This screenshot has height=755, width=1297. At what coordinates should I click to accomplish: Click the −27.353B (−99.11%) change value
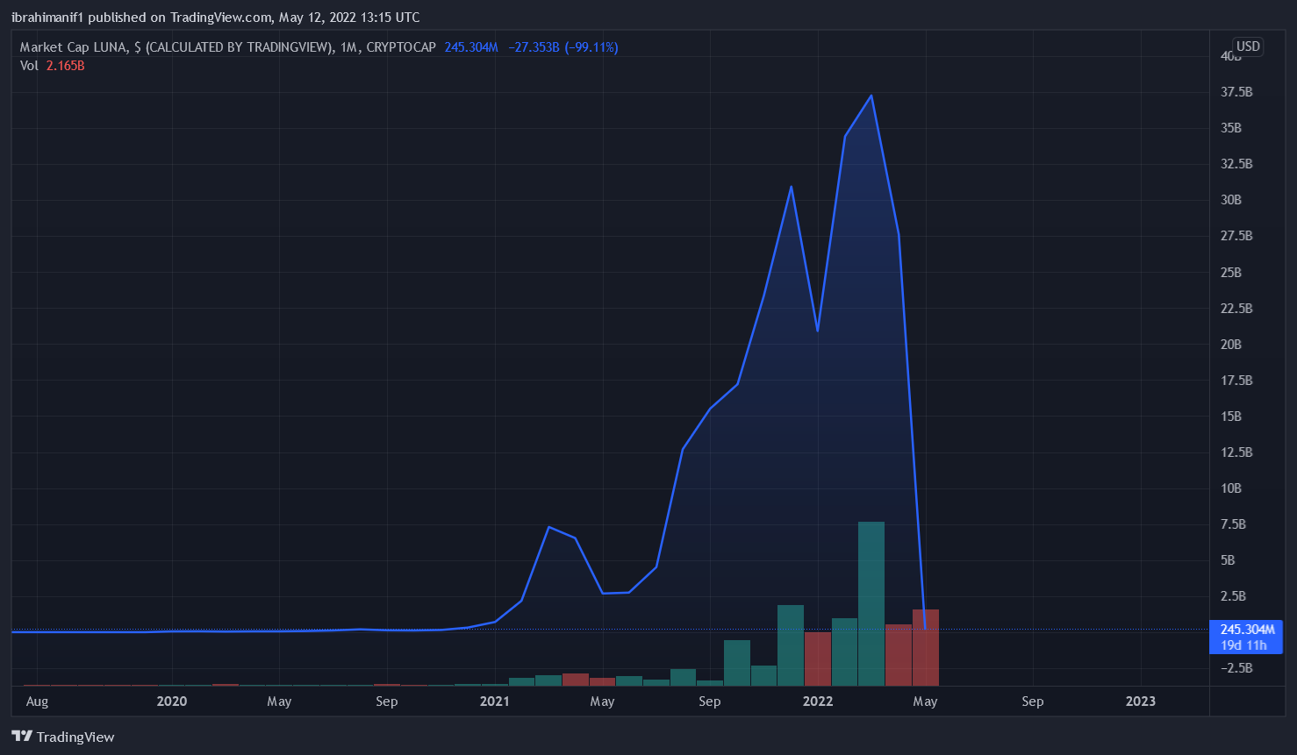[563, 47]
